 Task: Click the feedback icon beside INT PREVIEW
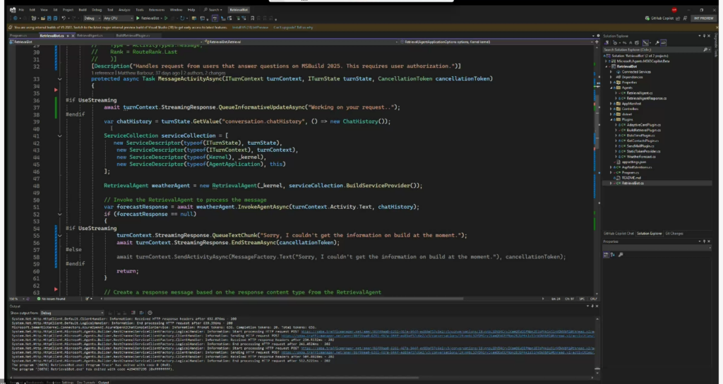pos(685,18)
